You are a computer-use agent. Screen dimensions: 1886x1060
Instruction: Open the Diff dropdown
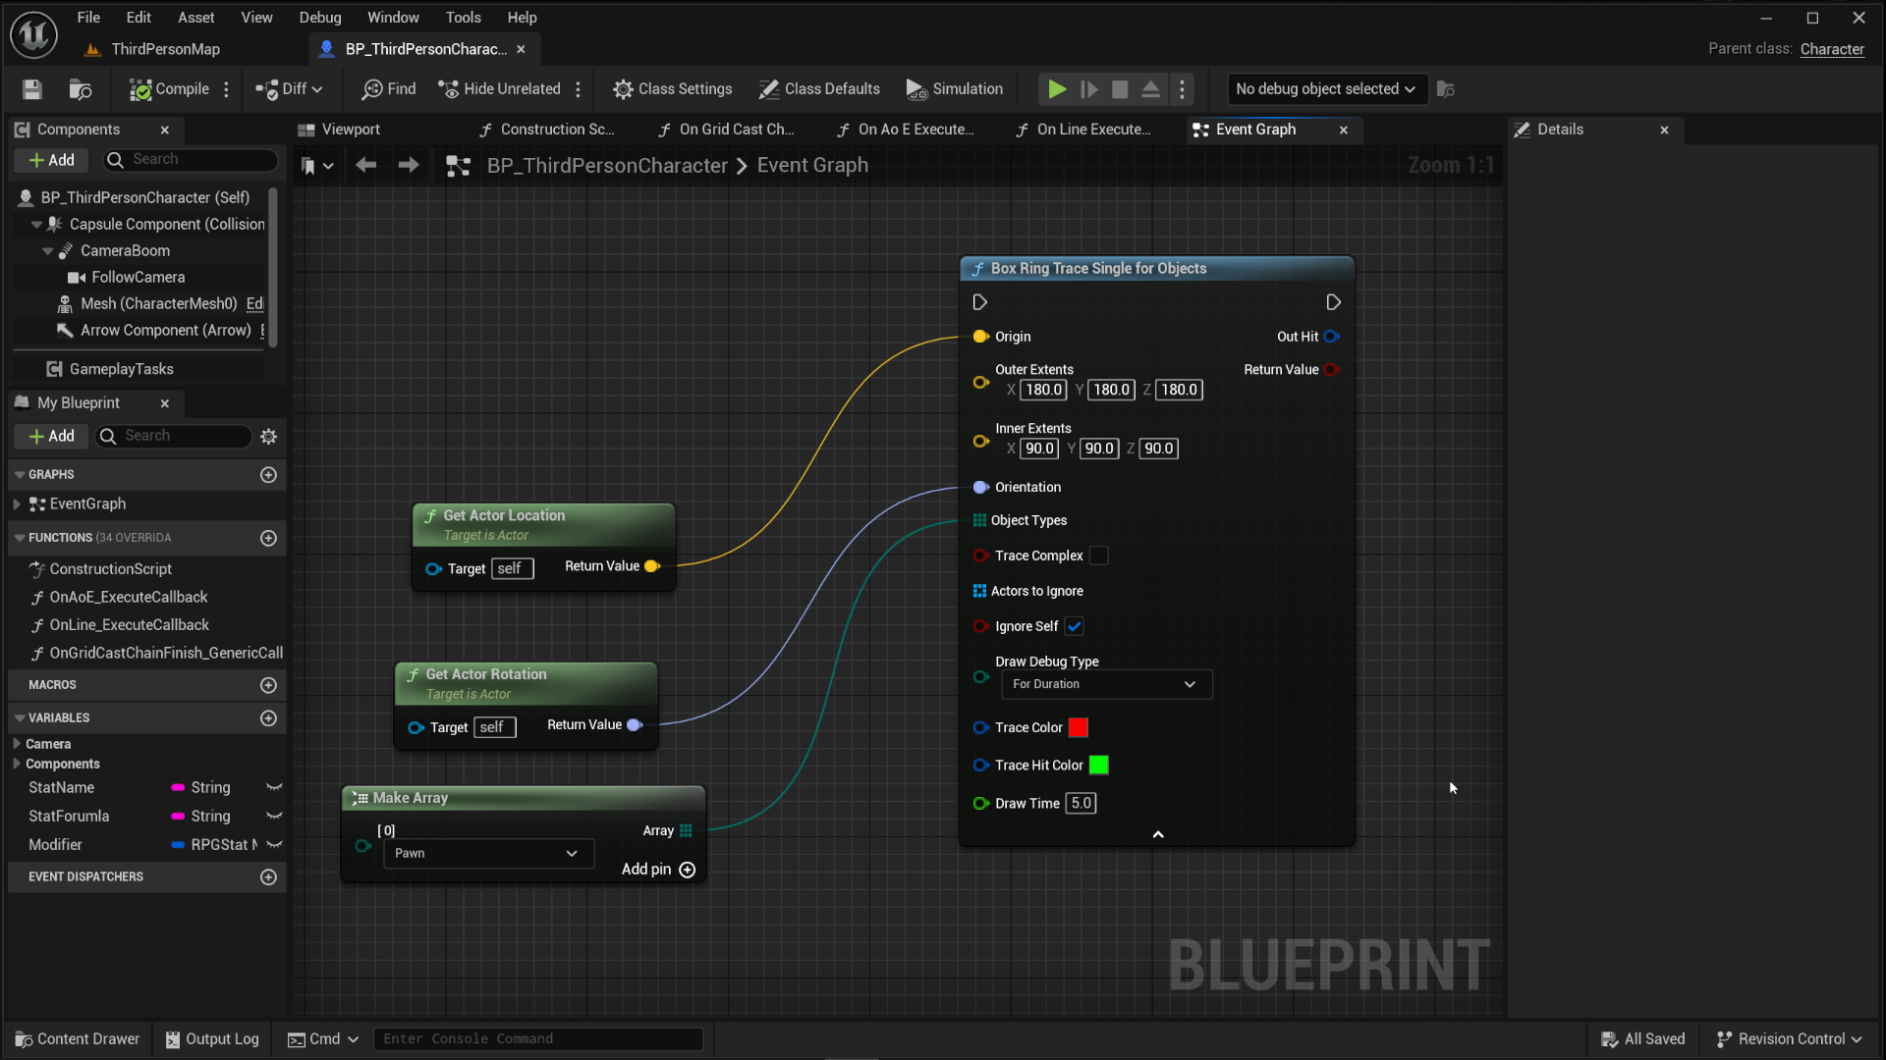click(x=289, y=89)
